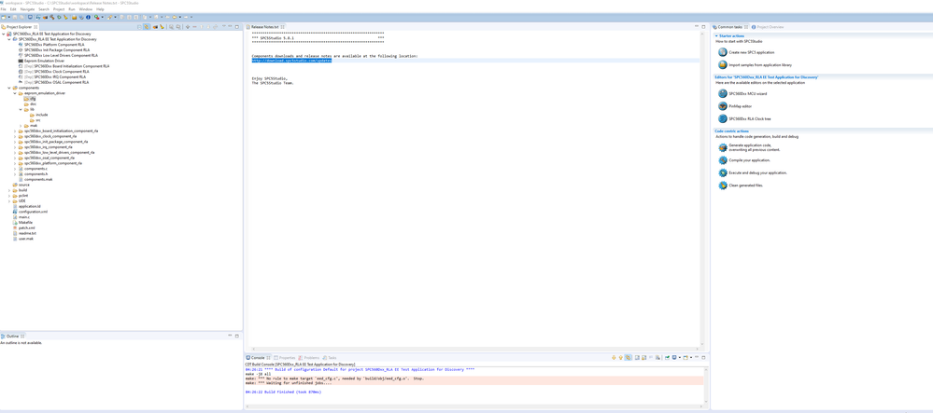This screenshot has height=413, width=933.
Task: Select the Common tasks tab
Action: (729, 27)
